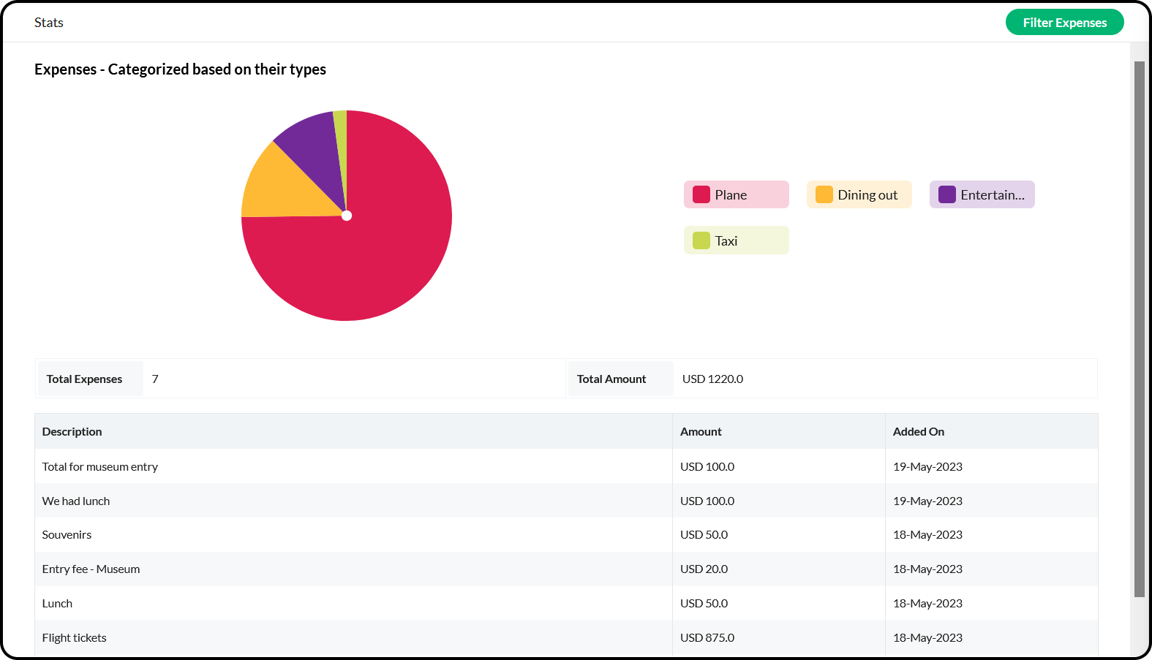
Task: Click the purple Entertainment color swatch
Action: click(x=947, y=194)
